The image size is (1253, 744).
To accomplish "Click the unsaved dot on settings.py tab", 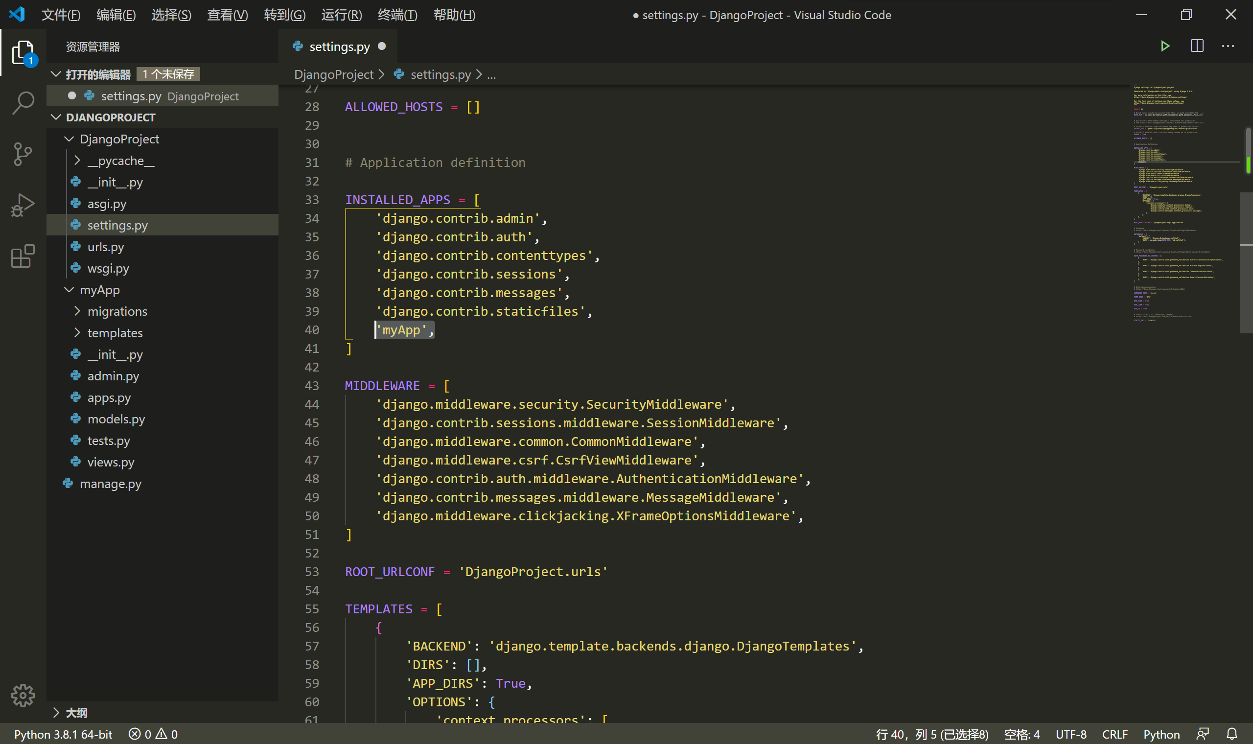I will coord(382,46).
